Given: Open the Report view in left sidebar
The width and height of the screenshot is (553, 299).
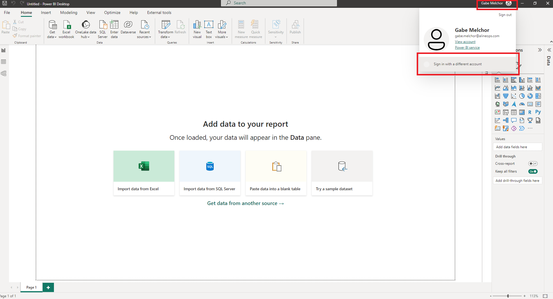Looking at the screenshot, I should (x=3, y=50).
